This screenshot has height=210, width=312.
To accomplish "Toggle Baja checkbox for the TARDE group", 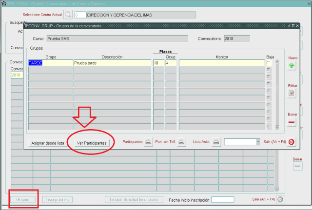I will (269, 63).
